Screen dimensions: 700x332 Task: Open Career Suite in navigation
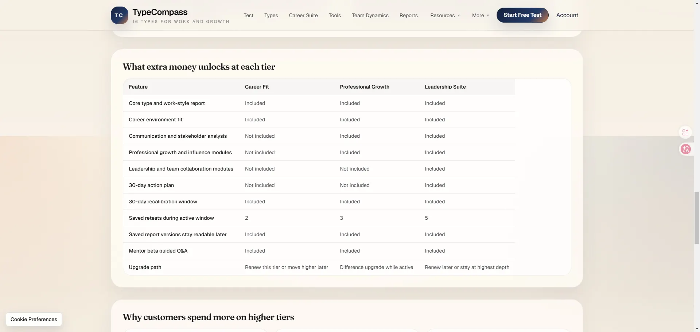point(303,15)
